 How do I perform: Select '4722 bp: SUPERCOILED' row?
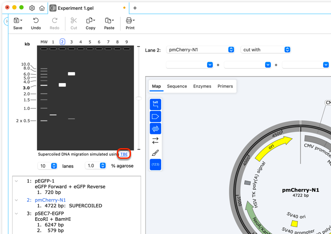tap(69, 206)
